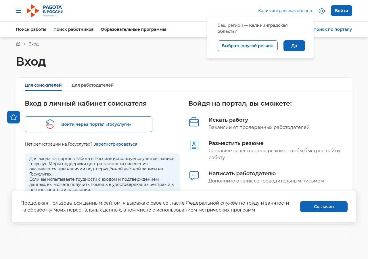368x259 pixels.
Task: Click the Войти button
Action: (x=342, y=11)
